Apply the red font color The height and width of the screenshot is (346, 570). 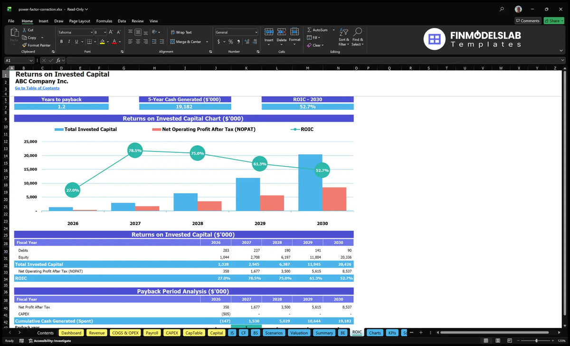pos(114,42)
